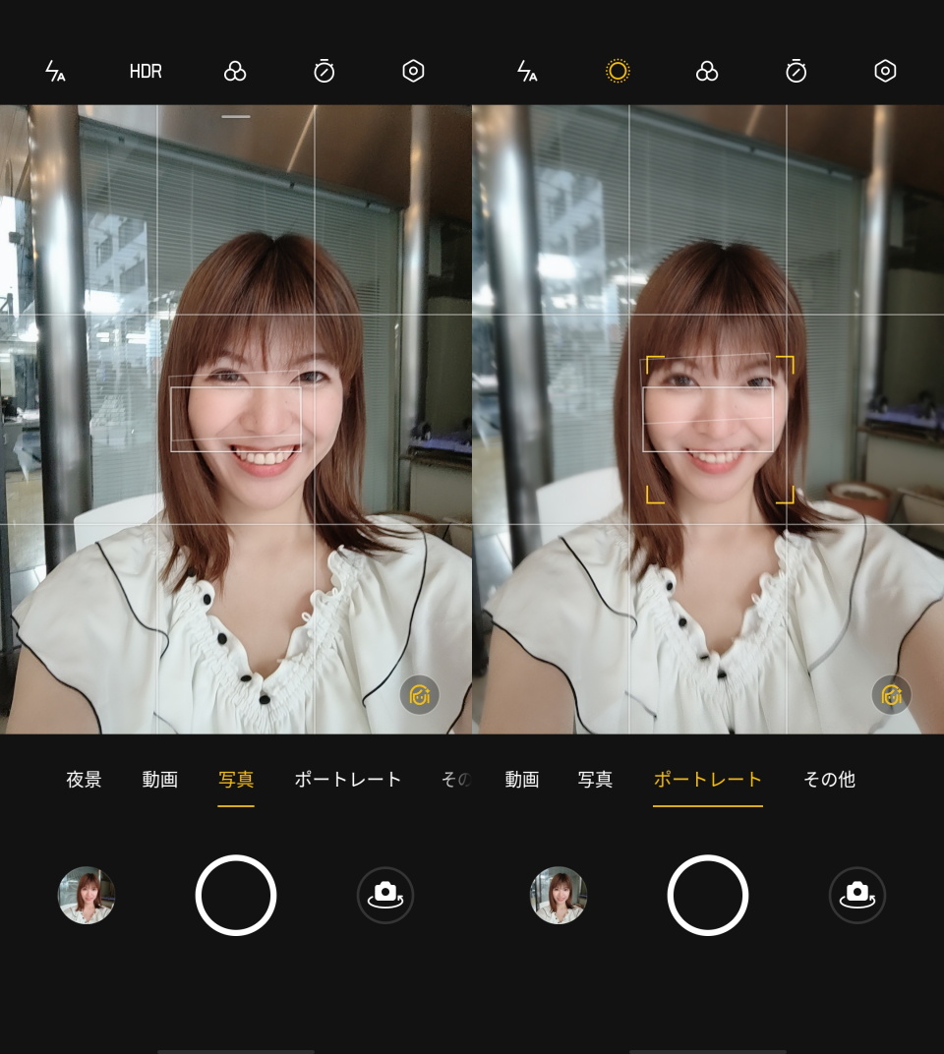Select the 動画 mode in left screen

(x=160, y=779)
